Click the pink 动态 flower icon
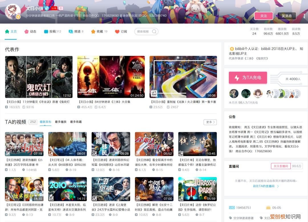The image size is (308, 222). coord(27,31)
